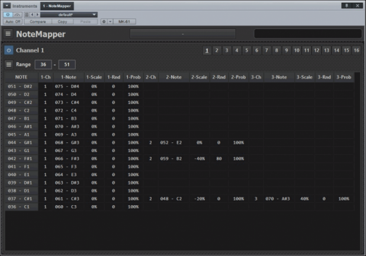Open the default preset dropdown
The image size is (366, 256).
[69, 14]
